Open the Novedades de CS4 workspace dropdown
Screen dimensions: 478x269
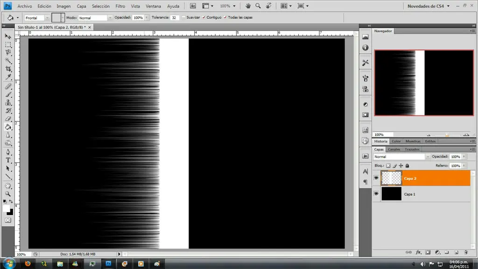tap(429, 6)
